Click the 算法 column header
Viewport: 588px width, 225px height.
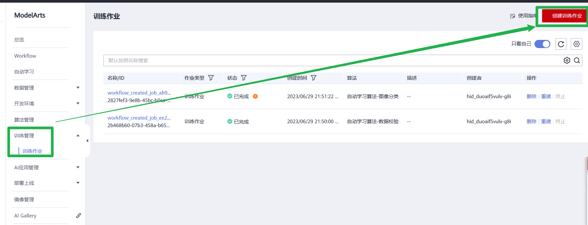click(352, 78)
